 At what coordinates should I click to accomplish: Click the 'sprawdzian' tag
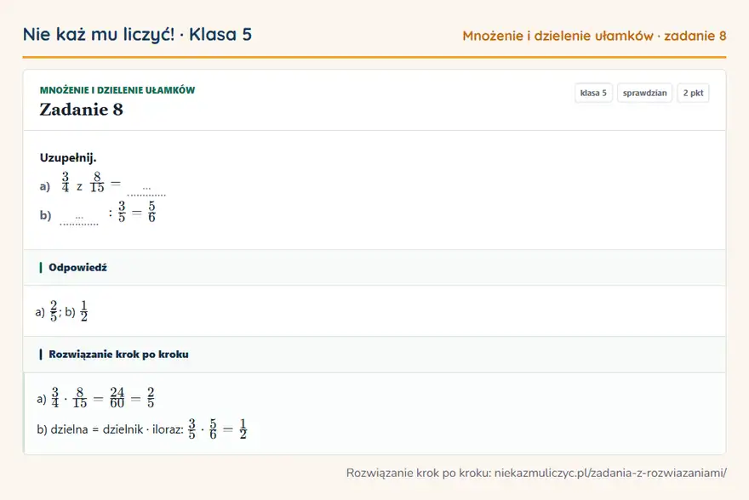pyautogui.click(x=644, y=93)
